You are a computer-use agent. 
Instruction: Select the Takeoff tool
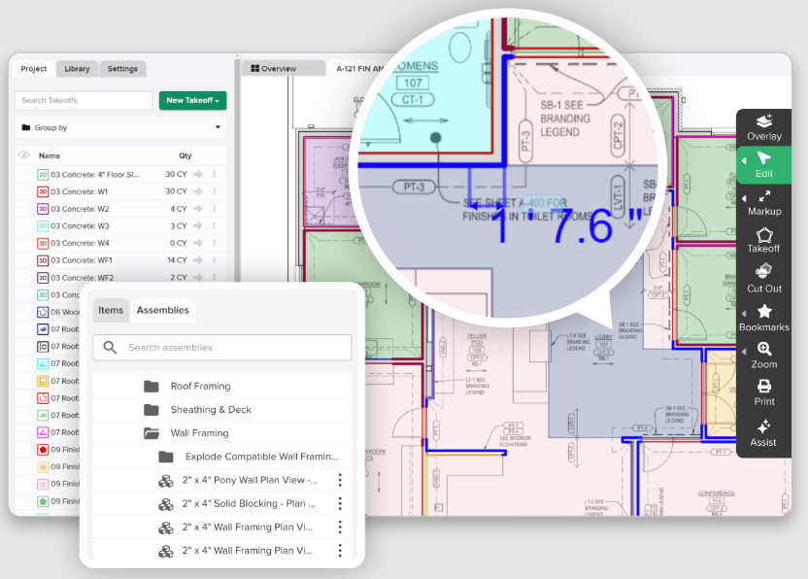click(764, 240)
